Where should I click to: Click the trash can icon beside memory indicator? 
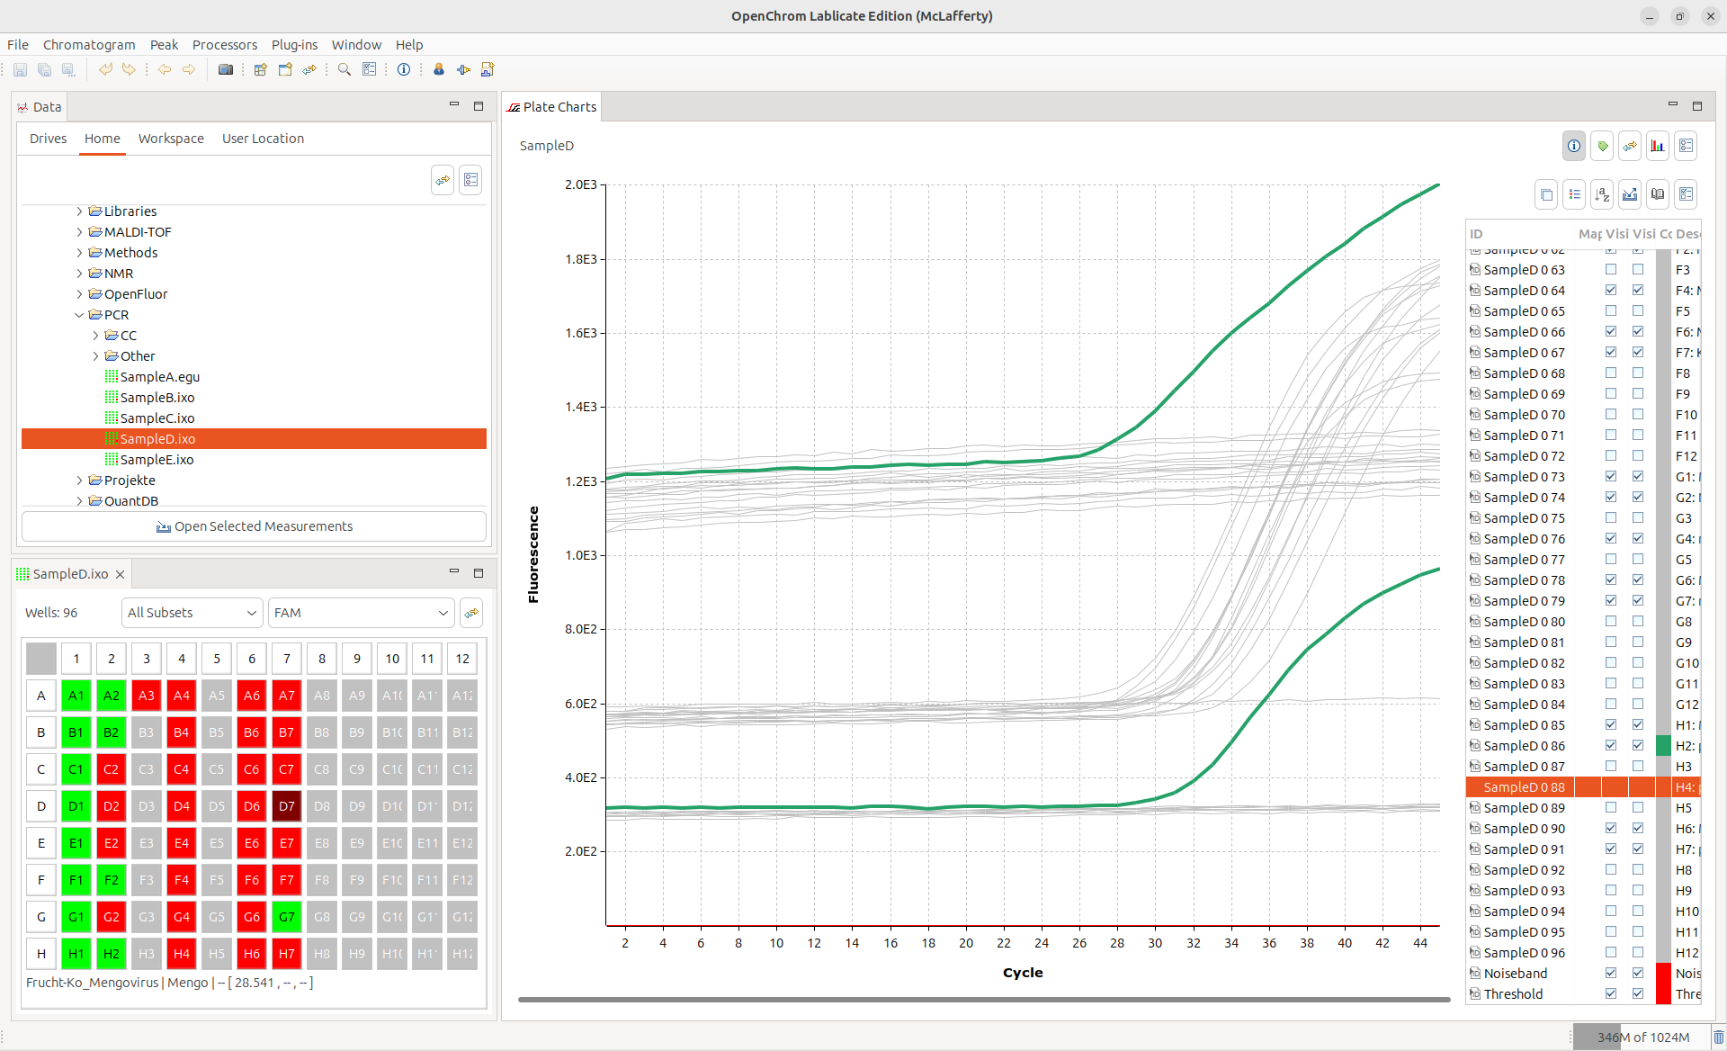click(x=1718, y=1037)
